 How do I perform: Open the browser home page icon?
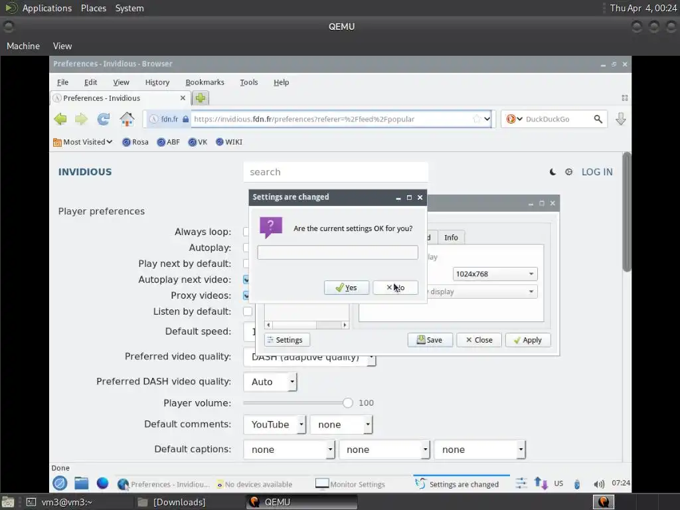[127, 119]
